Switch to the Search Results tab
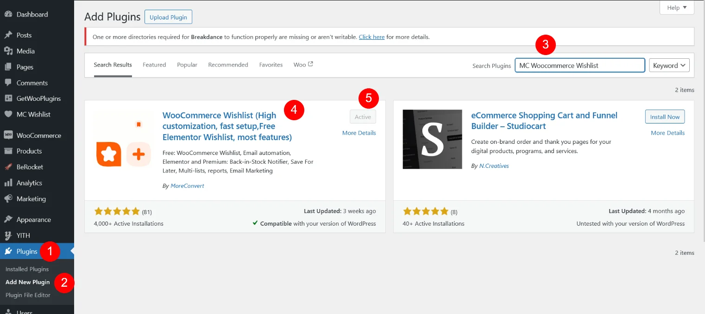Viewport: 705px width, 314px height. (x=113, y=65)
